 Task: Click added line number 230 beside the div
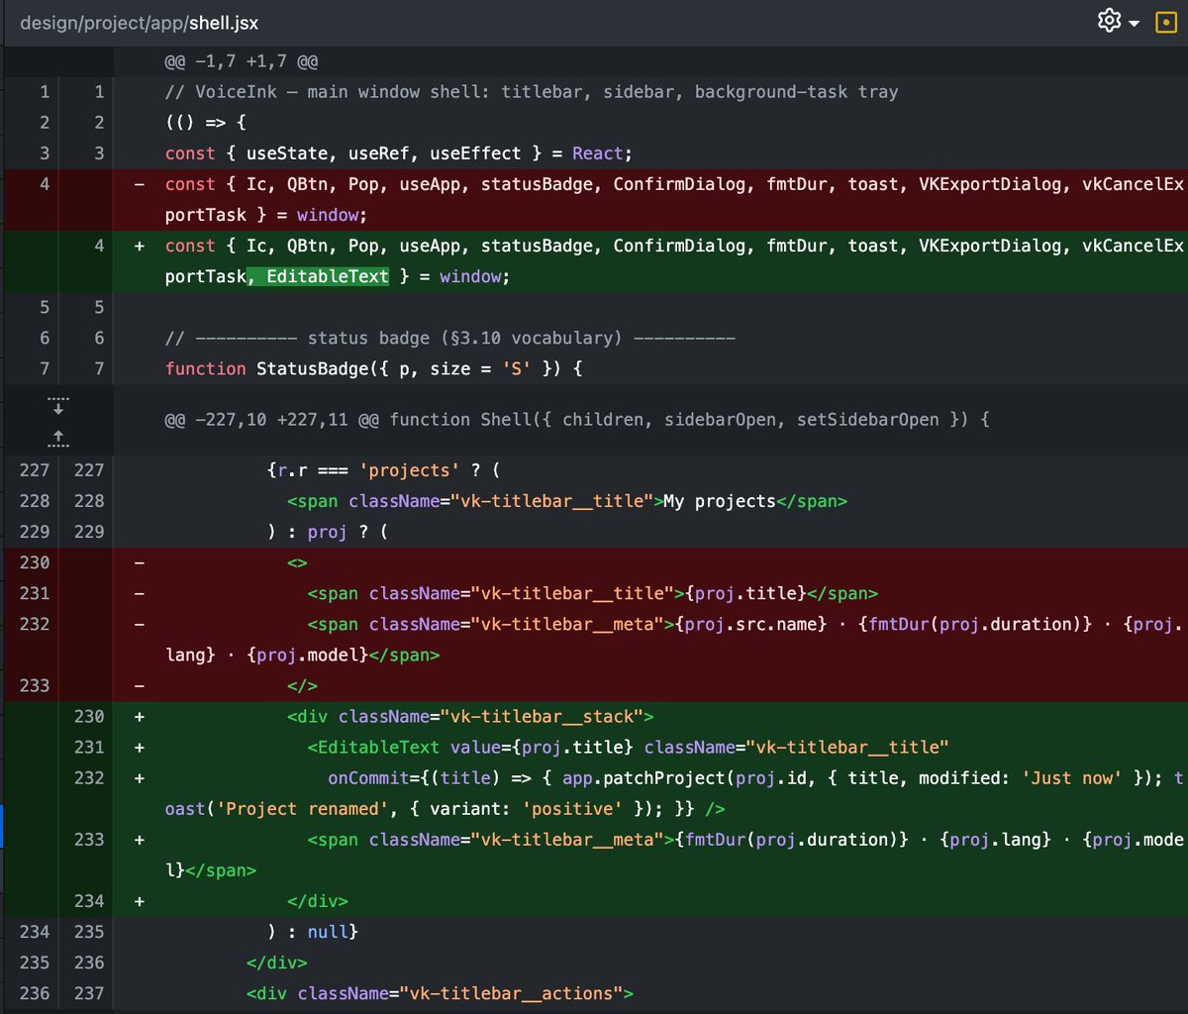[89, 716]
